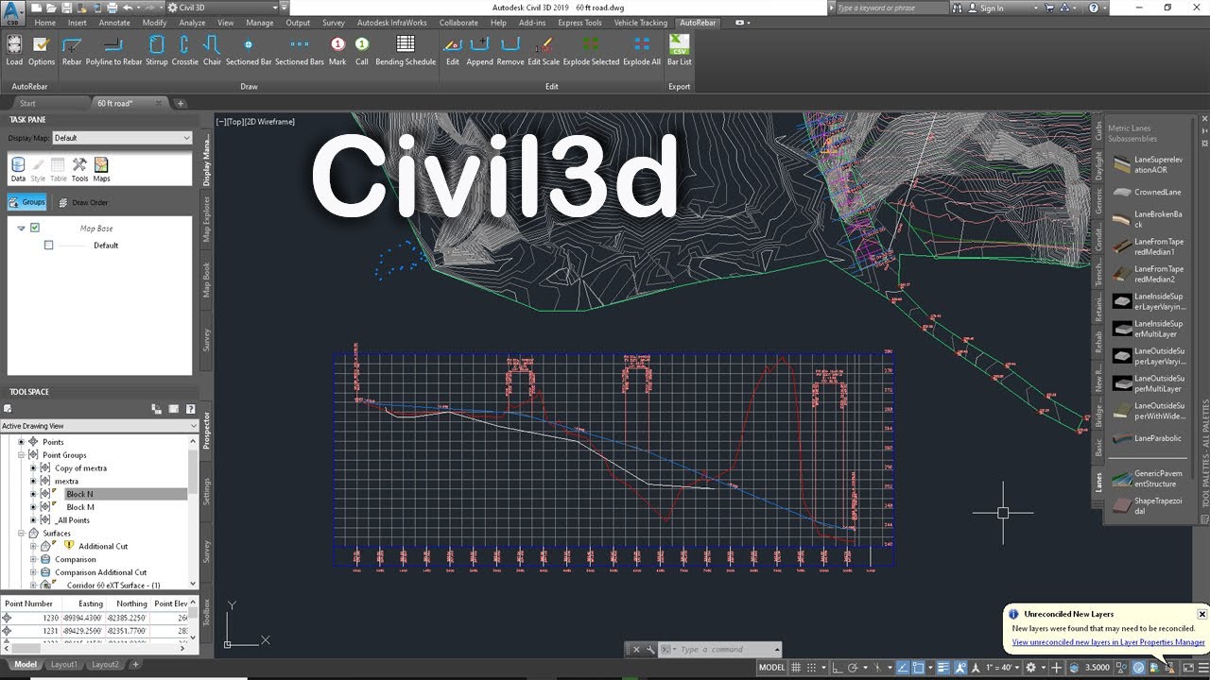Select the Edit Scale tool

(544, 51)
